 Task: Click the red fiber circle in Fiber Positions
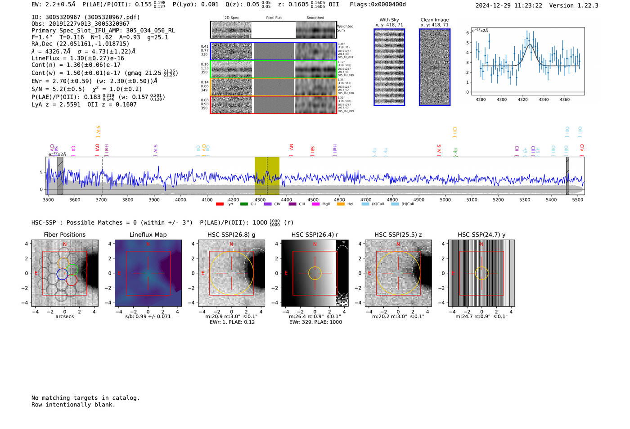pos(72,280)
